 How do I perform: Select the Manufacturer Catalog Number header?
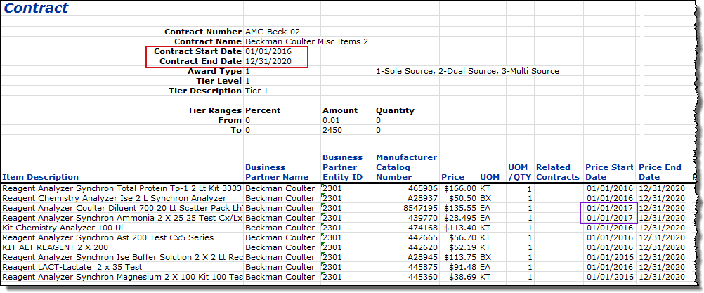[x=406, y=167]
